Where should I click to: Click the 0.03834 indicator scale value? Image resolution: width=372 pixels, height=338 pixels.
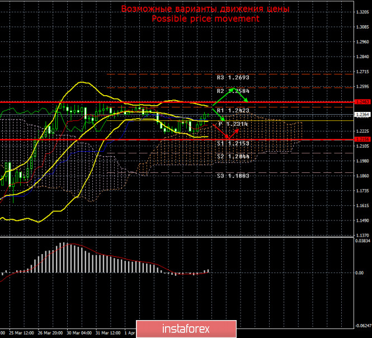pos(362,241)
